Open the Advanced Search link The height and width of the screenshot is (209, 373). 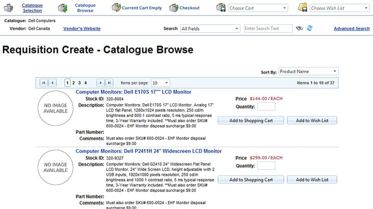click(351, 28)
